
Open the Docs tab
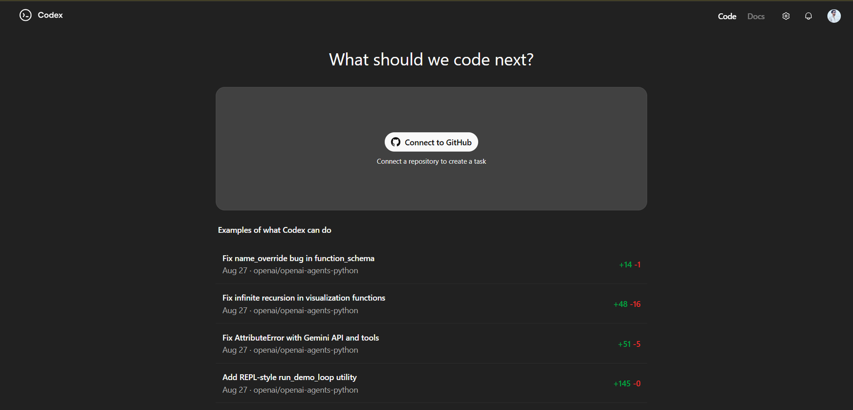click(755, 17)
